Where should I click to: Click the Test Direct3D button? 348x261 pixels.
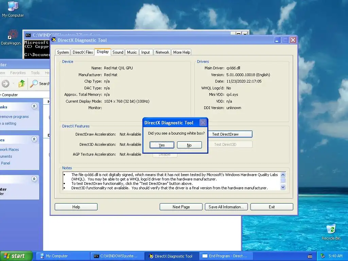230,144
